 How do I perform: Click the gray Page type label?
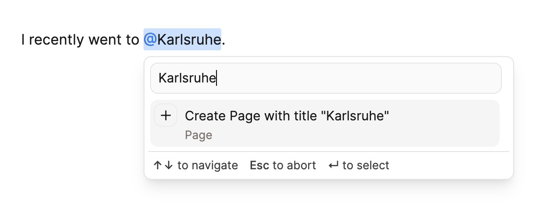(199, 135)
